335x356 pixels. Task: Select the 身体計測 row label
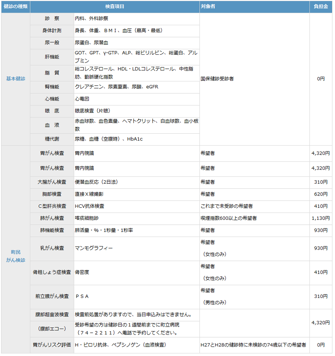tap(52, 31)
